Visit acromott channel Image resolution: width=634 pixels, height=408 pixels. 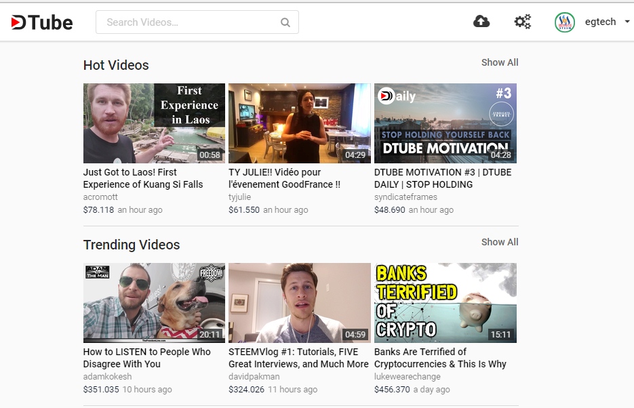pyautogui.click(x=100, y=197)
